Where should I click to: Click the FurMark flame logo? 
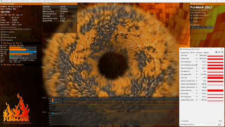[16, 108]
